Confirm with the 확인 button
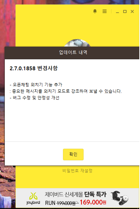This screenshot has width=140, height=209. pyautogui.click(x=73, y=154)
